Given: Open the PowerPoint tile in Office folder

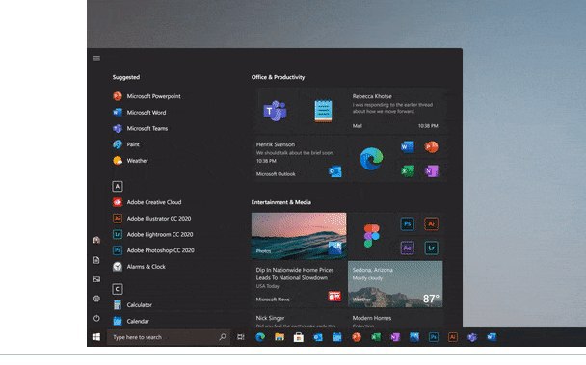Looking at the screenshot, I should 431,146.
